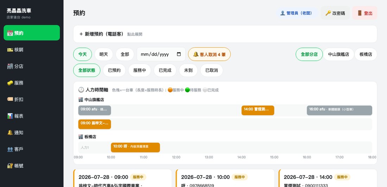Select the 中山旗艦店 branch filter

pos(338,54)
